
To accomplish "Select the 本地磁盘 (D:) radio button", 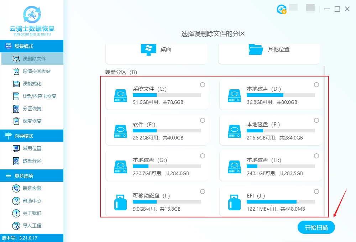I will tap(316, 85).
